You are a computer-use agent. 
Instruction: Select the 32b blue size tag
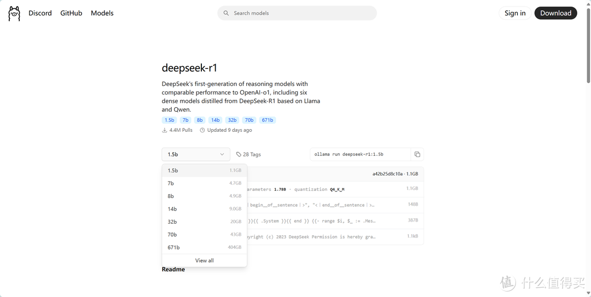[232, 120]
